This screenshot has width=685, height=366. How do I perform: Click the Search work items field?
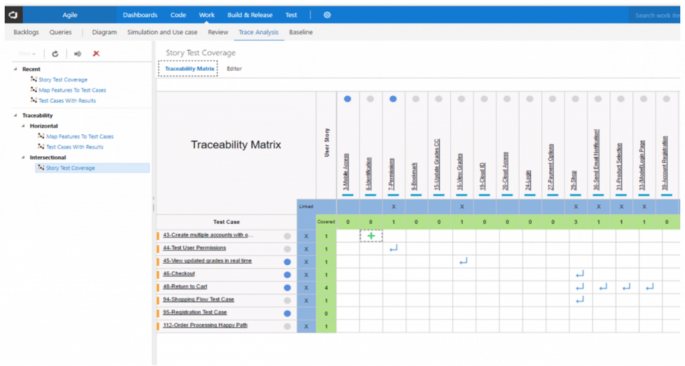tap(656, 15)
